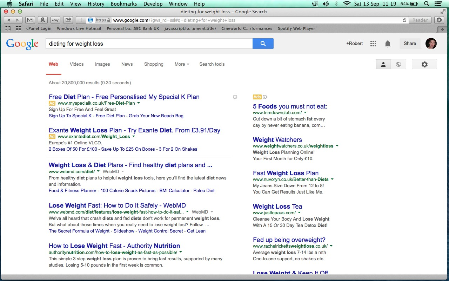
Task: Click Safari share toolbar icon
Action: pyautogui.click(x=68, y=20)
